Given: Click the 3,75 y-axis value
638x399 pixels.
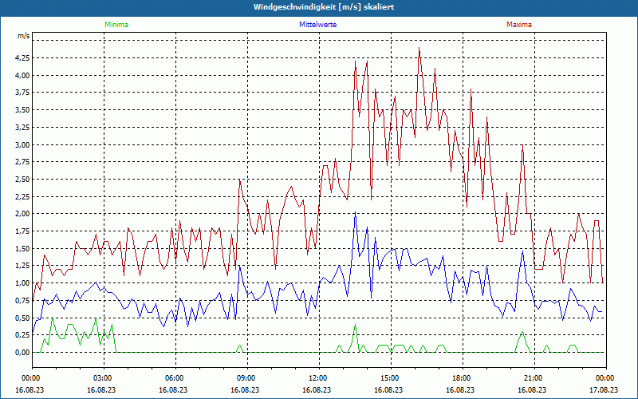Looking at the screenshot, I should [22, 93].
